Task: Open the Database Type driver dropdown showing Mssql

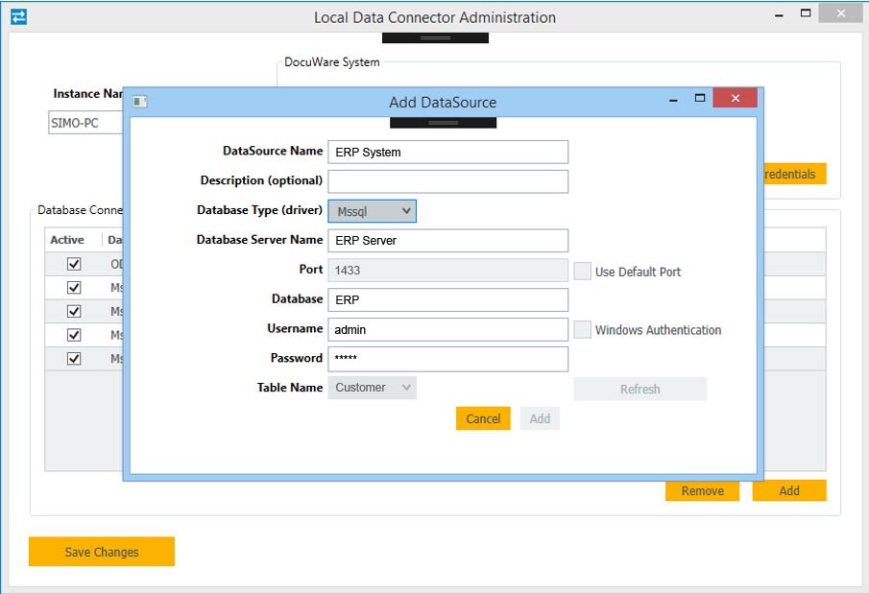Action: (372, 210)
